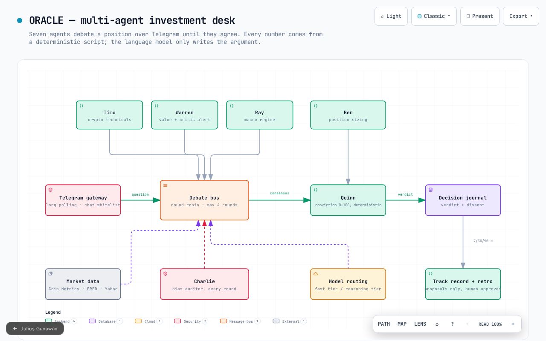Viewport: 546px width, 341px height.
Task: Toggle the Light theme button
Action: (x=391, y=16)
